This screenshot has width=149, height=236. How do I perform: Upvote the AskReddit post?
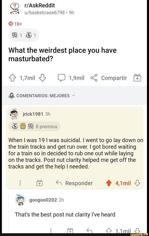pyautogui.click(x=12, y=78)
